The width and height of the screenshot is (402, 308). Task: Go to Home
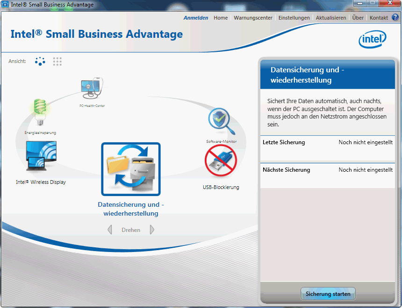pos(221,18)
